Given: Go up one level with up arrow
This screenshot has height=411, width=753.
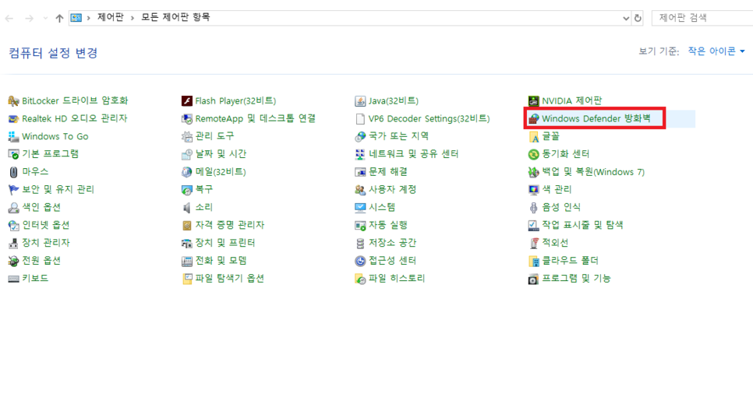Looking at the screenshot, I should [x=59, y=18].
